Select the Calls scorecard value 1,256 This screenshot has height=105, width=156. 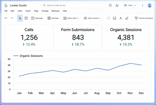point(29,37)
